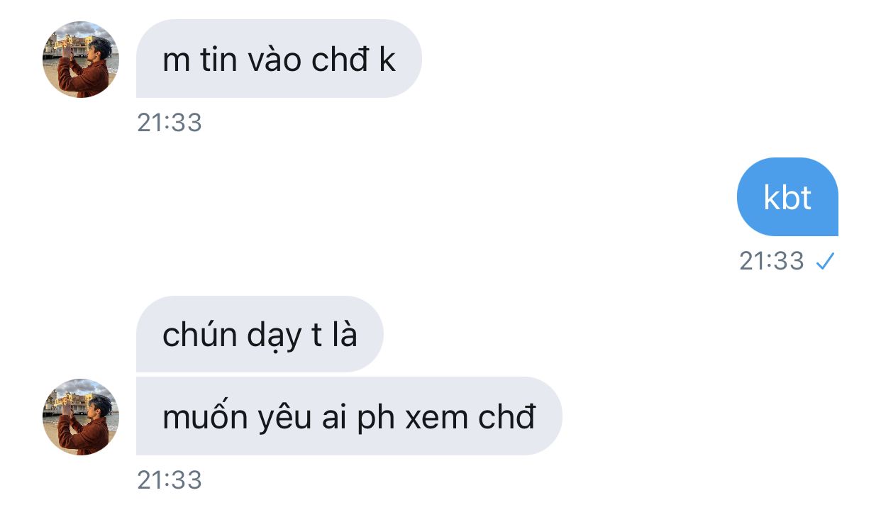This screenshot has height=505, width=881.
Task: Select the "m tin vào chđ k" message bubble
Action: coord(279,59)
